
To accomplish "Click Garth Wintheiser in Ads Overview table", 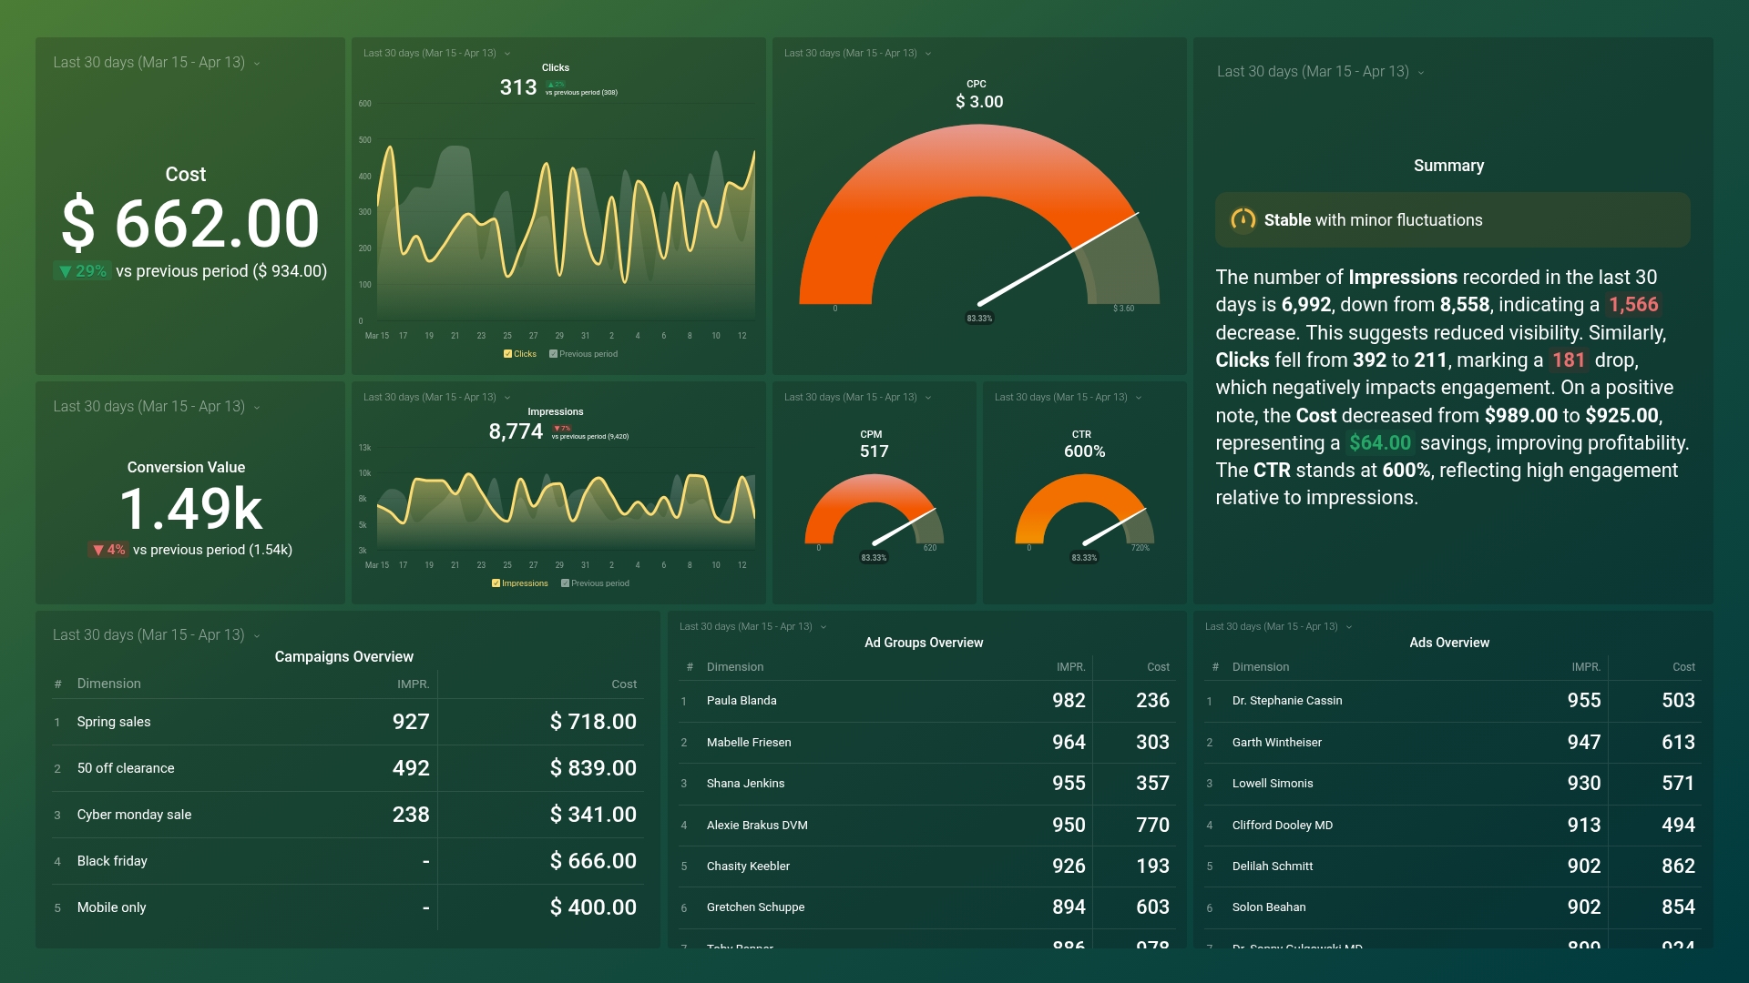I will [x=1277, y=742].
